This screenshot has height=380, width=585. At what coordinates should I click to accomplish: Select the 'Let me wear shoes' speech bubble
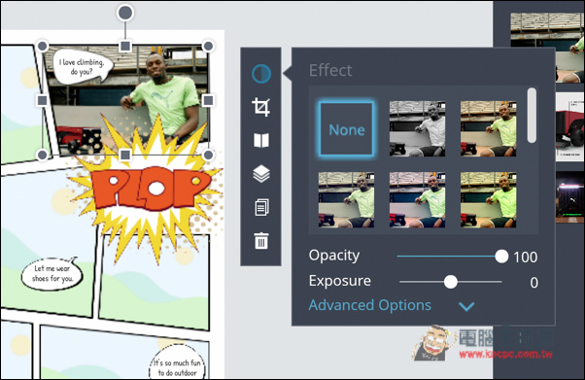click(x=52, y=273)
